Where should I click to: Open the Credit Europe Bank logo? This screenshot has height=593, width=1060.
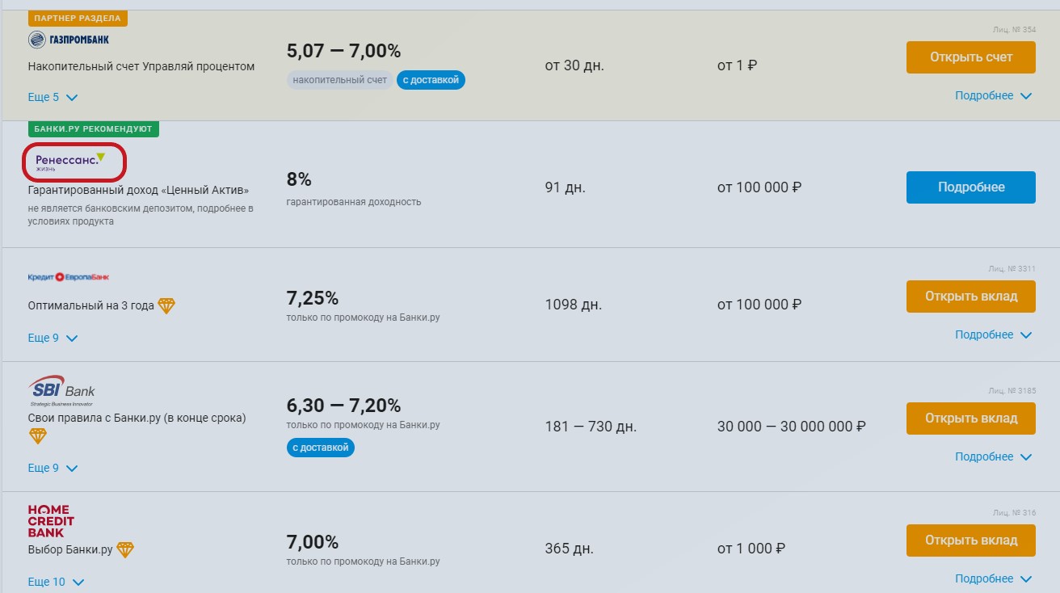[69, 277]
